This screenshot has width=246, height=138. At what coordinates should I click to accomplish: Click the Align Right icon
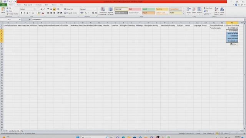(54, 13)
